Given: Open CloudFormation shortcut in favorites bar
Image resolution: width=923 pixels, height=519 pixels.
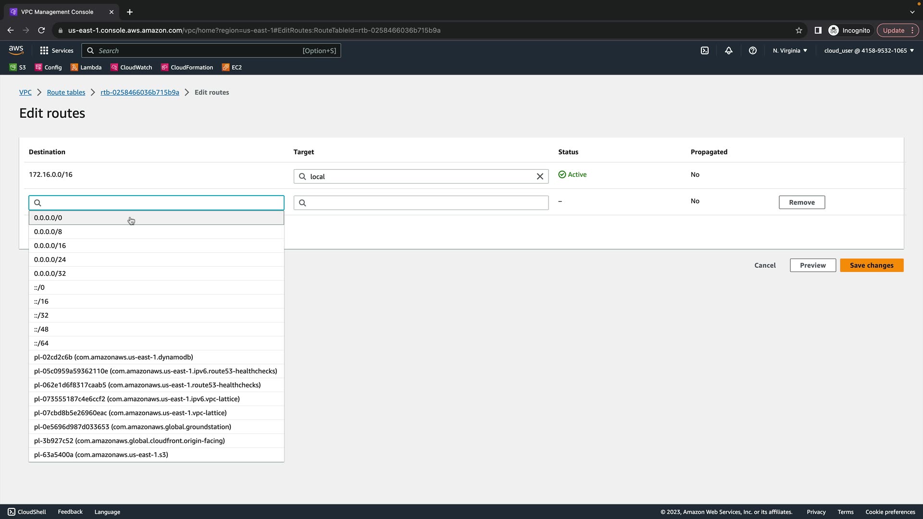Looking at the screenshot, I should coord(187,67).
